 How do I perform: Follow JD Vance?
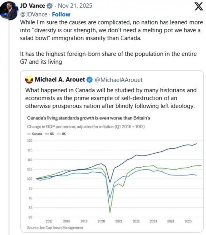click(61, 15)
